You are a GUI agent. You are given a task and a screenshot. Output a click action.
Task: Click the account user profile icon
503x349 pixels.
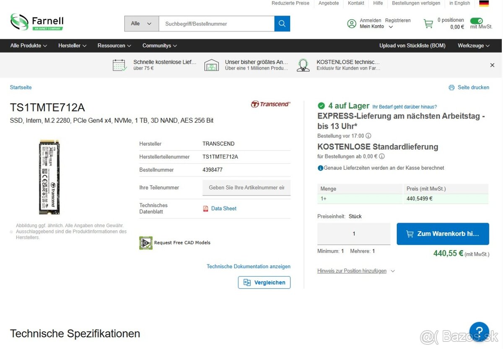(x=352, y=24)
